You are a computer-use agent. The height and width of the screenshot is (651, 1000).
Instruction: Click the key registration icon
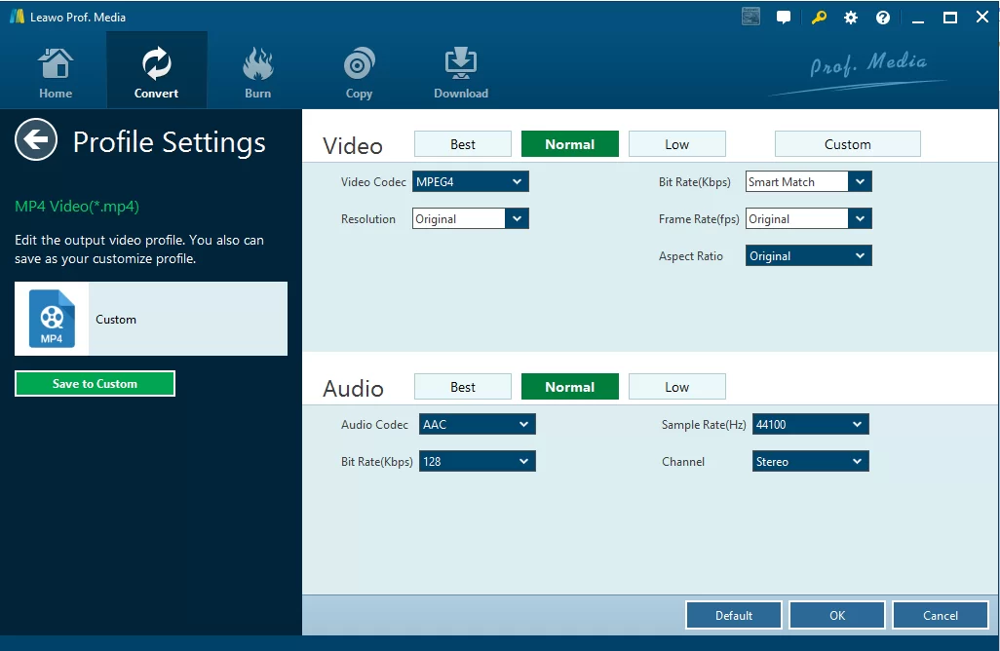819,18
